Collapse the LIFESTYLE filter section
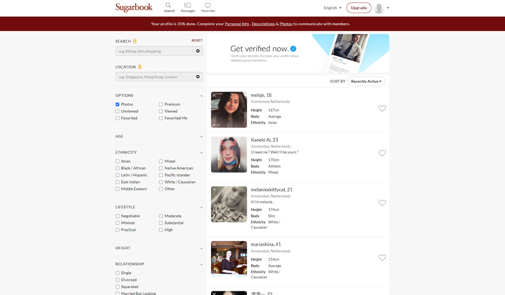The image size is (505, 295). (201, 207)
